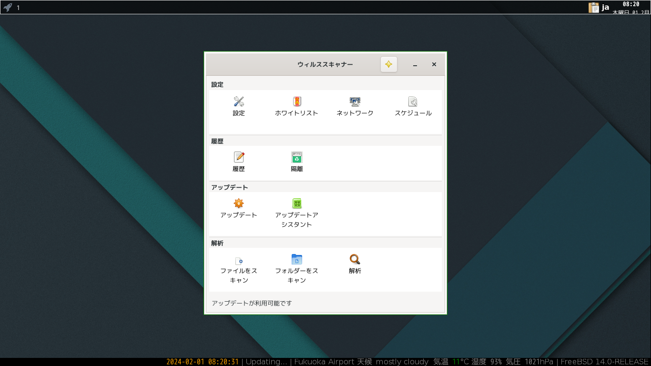Open the clipboard tray icon
Screen dimensions: 651x366
[x=594, y=7]
